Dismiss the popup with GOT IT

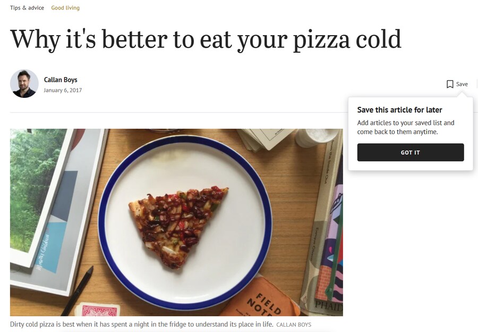pyautogui.click(x=411, y=152)
